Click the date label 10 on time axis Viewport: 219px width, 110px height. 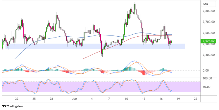(126, 99)
